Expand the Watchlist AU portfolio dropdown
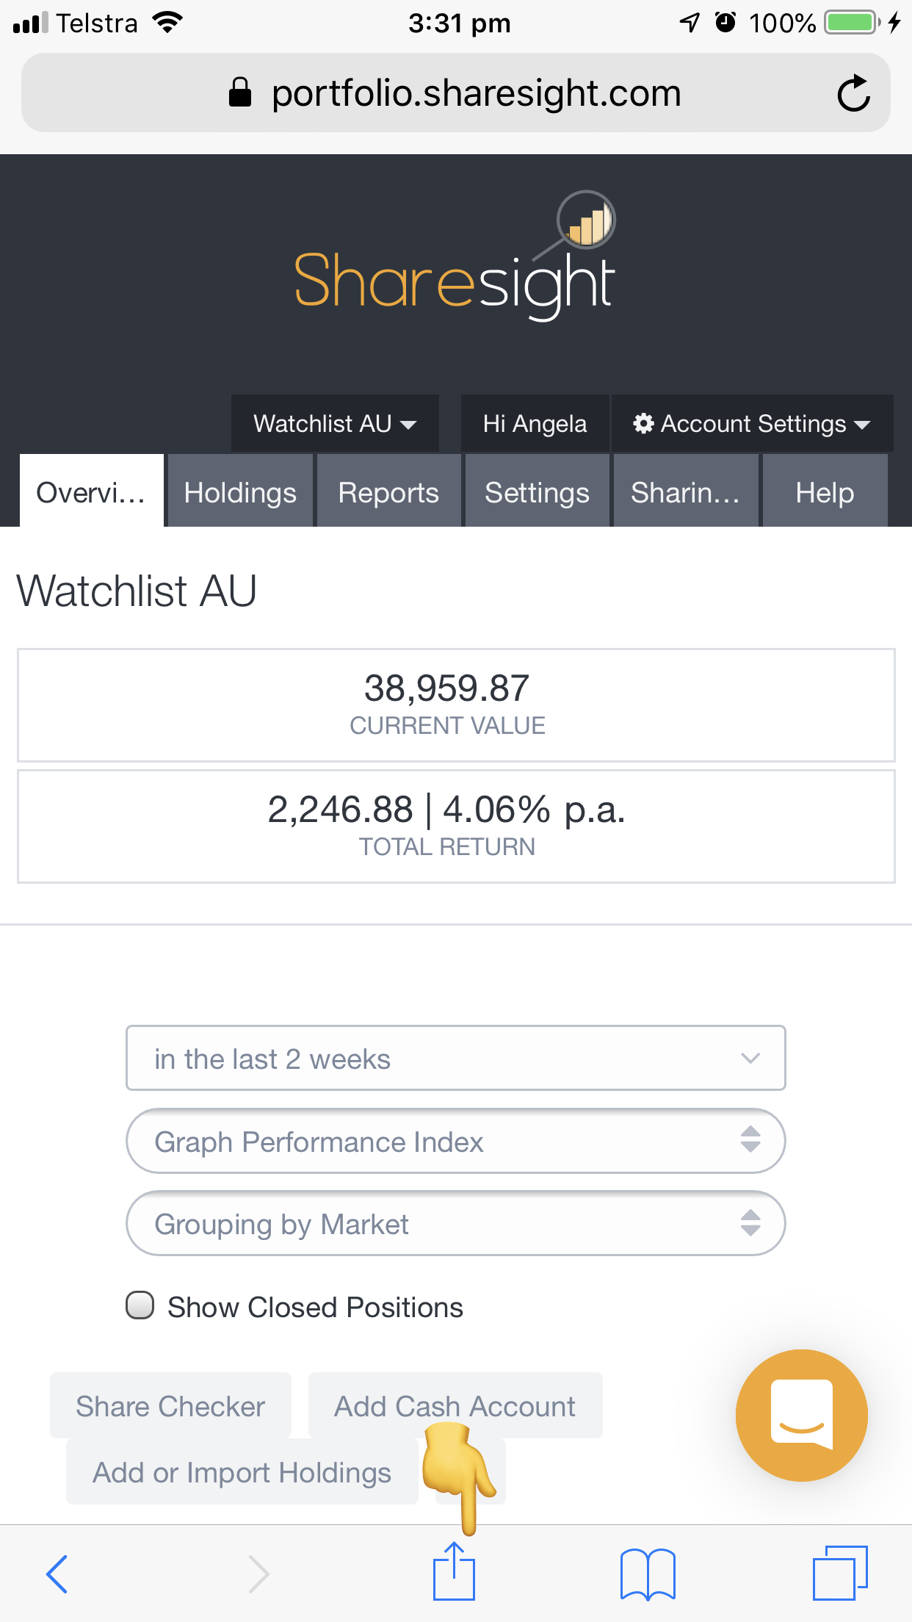The image size is (912, 1622). tap(335, 423)
